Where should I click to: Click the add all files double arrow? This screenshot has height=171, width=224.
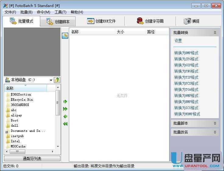65,109
